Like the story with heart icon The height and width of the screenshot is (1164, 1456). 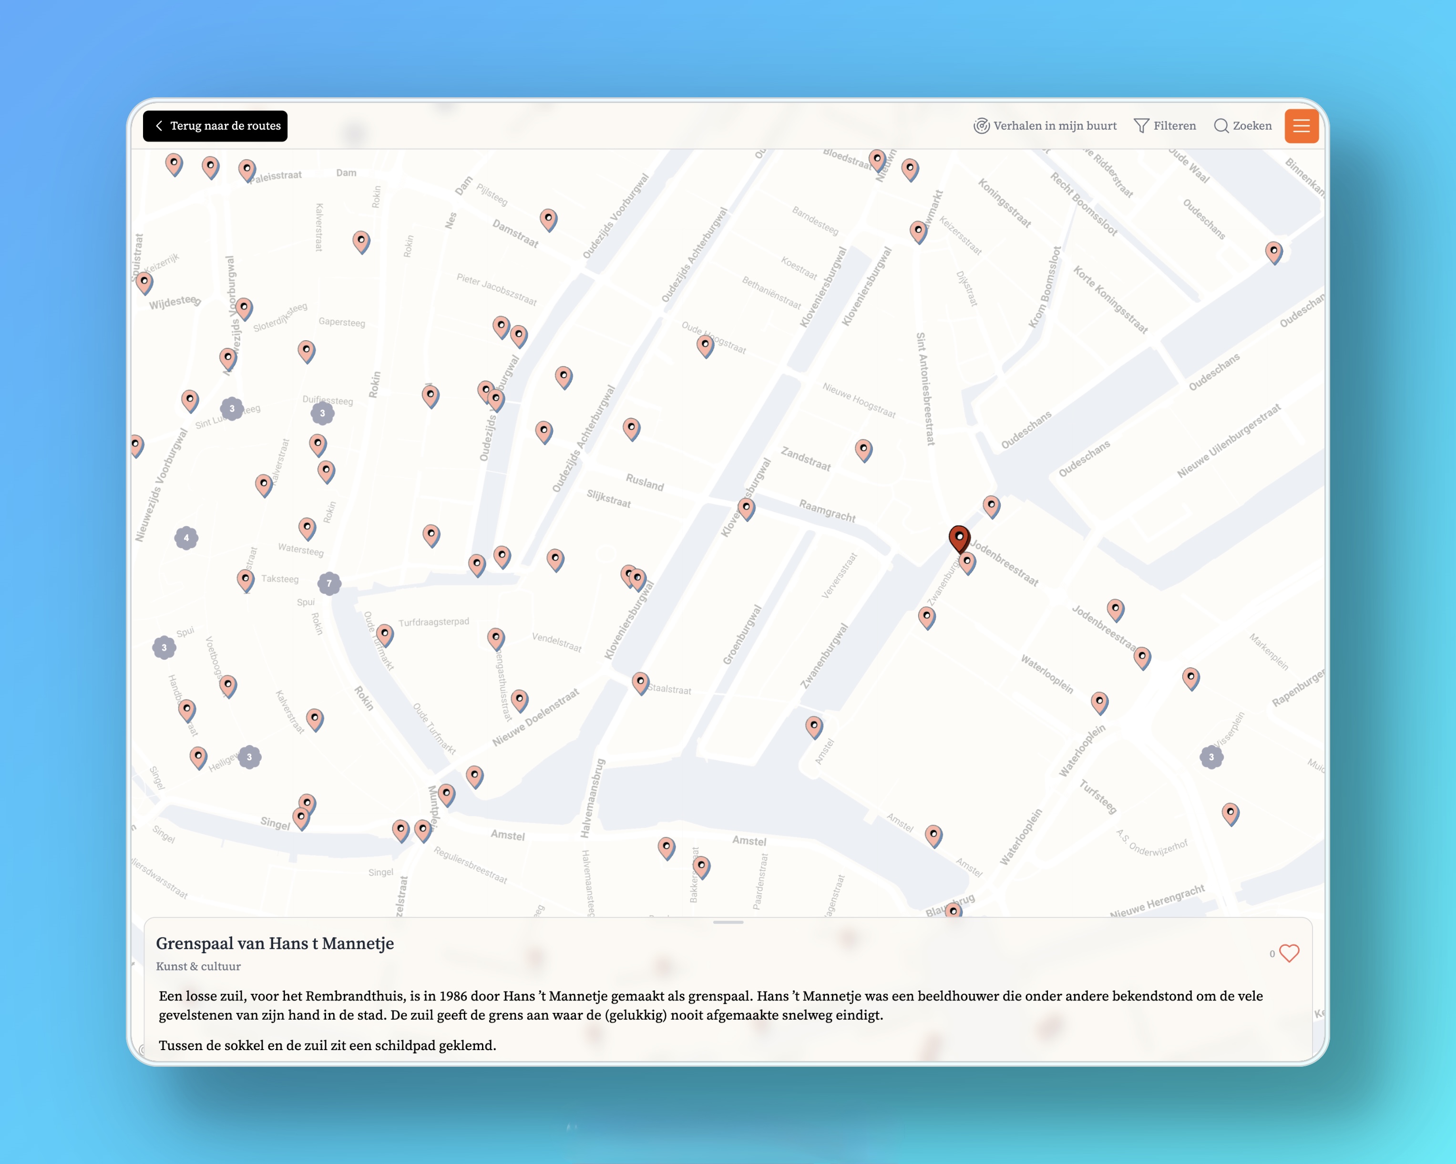[1289, 953]
